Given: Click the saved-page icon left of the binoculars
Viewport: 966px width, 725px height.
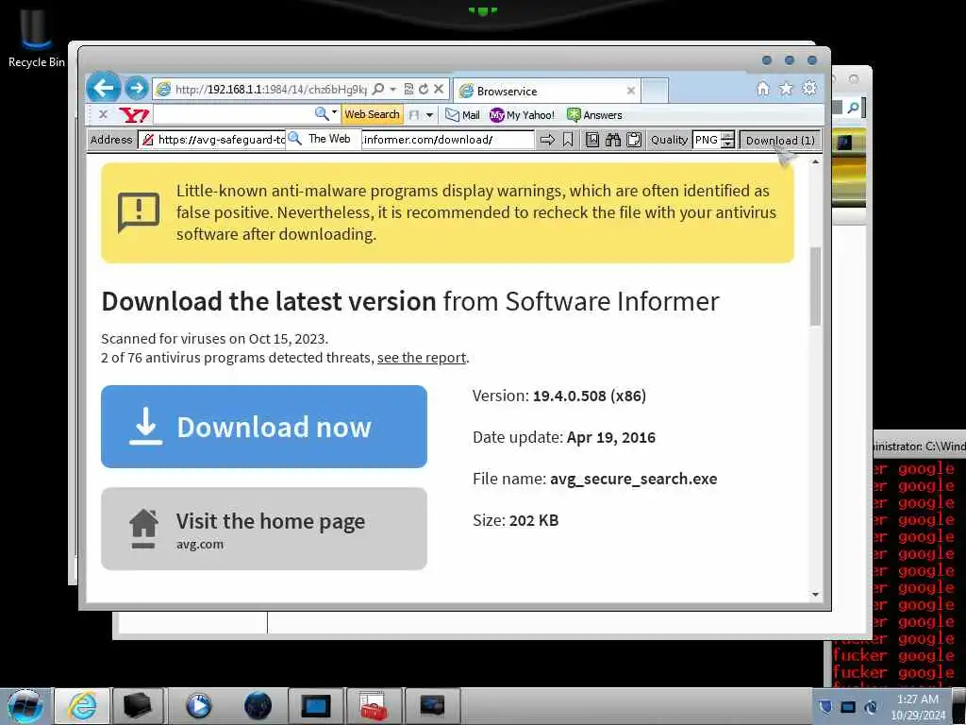Looking at the screenshot, I should (x=592, y=140).
